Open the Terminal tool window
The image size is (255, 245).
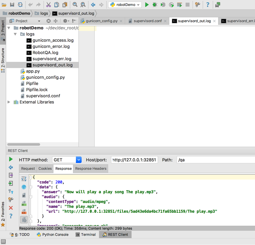click(86, 235)
